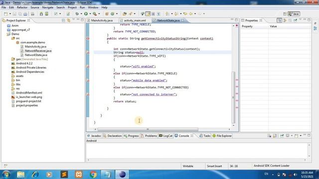The image size is (319, 179).
Task: Click the Windows Start button
Action: click(6, 175)
